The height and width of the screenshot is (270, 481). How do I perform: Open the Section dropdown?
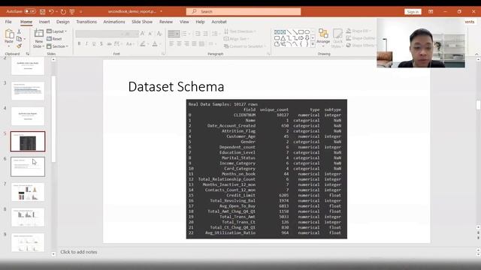tap(58, 46)
